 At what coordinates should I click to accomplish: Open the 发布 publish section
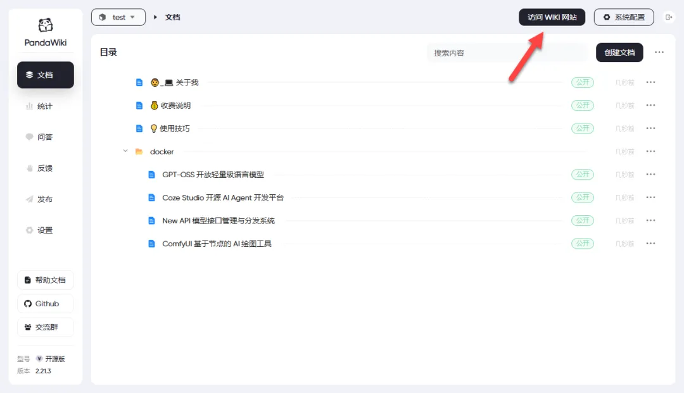coord(46,199)
